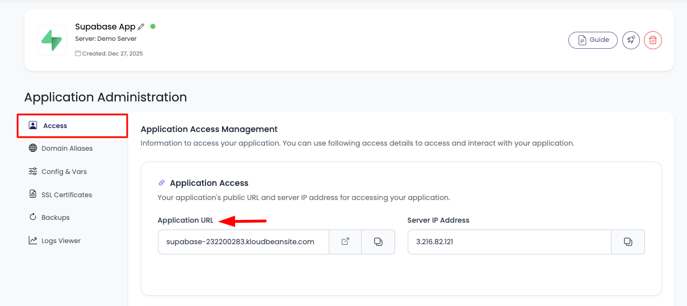Click the 'Application Administration' heading

click(x=106, y=97)
